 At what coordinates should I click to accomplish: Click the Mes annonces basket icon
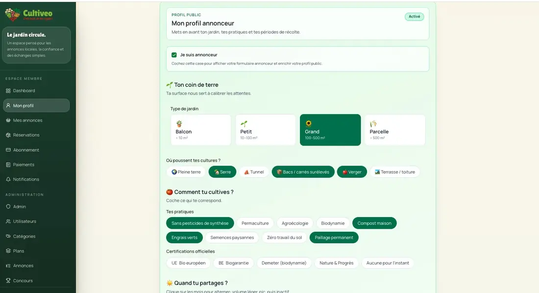[8, 121]
